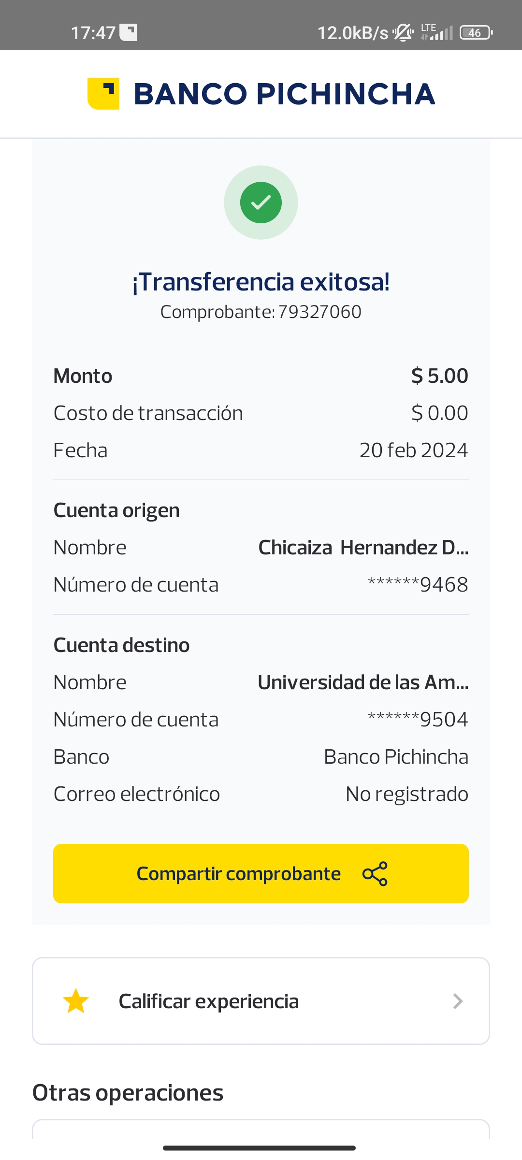Tap the bottom home gesture bar
522x1160 pixels.
(260, 1148)
